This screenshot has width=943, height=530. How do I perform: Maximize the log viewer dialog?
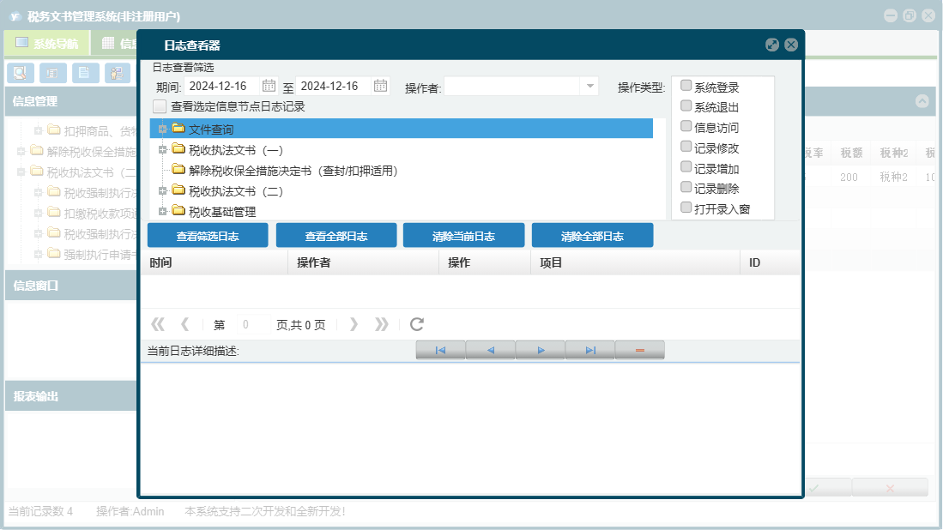pos(772,45)
